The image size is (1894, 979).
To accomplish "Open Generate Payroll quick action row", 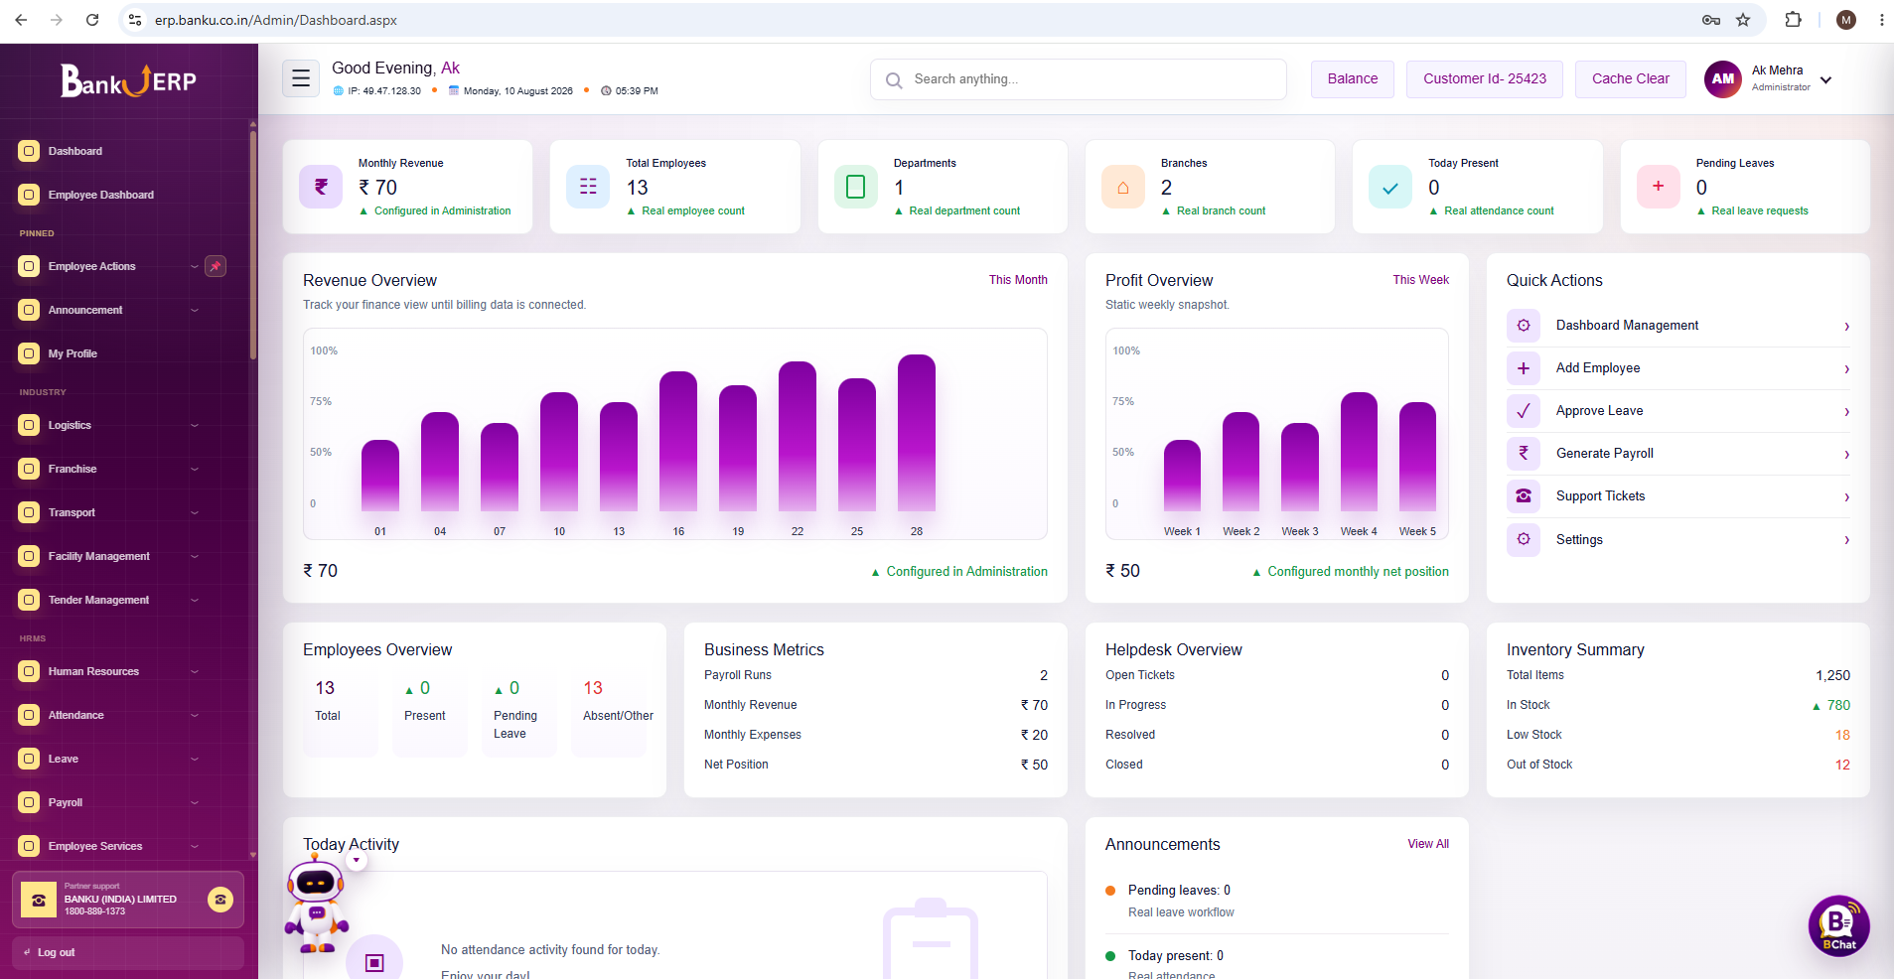I will point(1678,454).
